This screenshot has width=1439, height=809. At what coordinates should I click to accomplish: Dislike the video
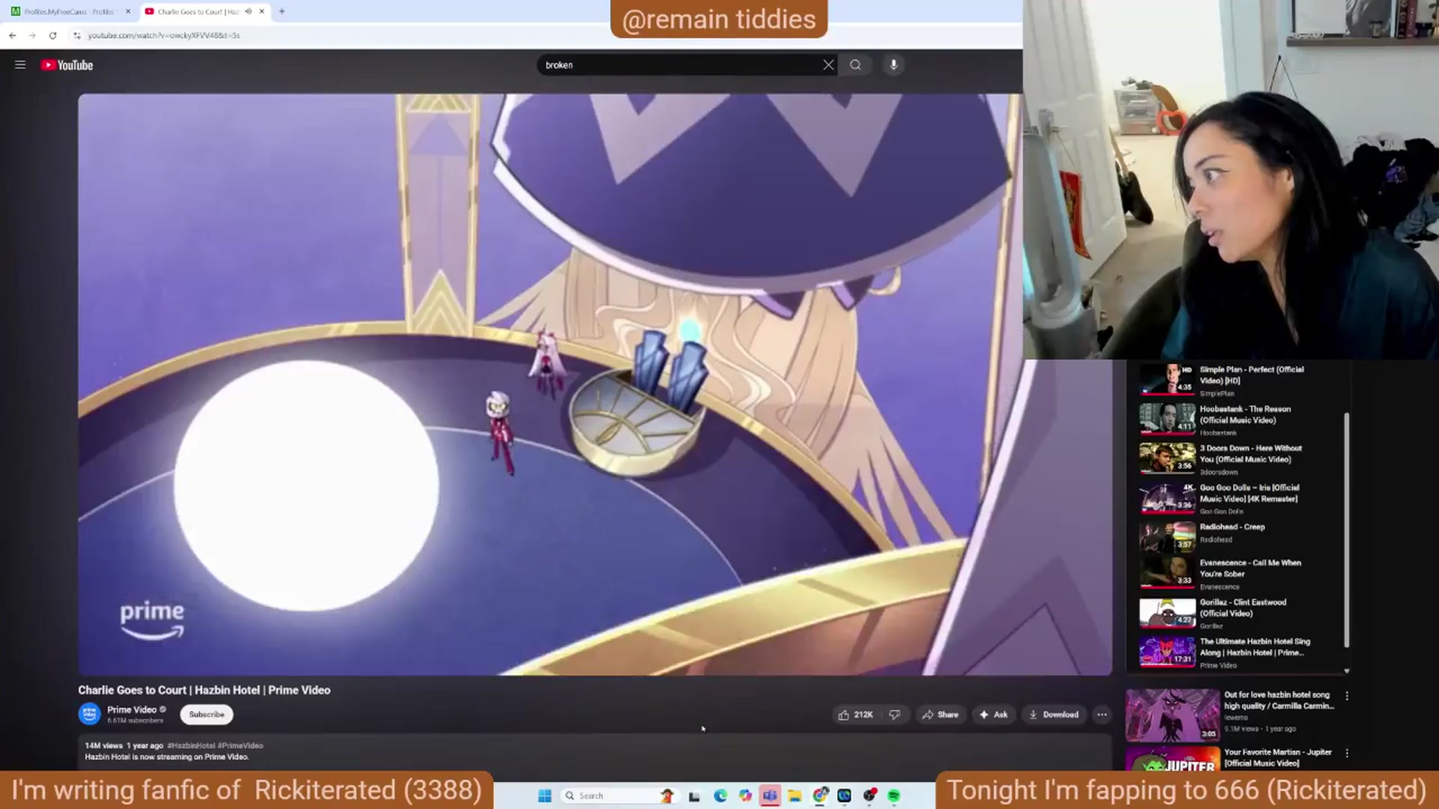[895, 715]
